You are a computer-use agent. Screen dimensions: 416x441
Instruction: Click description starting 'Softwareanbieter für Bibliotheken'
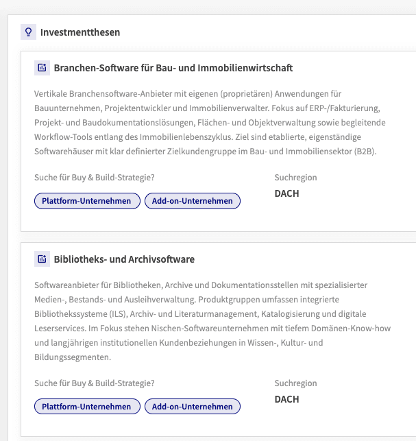[212, 321]
